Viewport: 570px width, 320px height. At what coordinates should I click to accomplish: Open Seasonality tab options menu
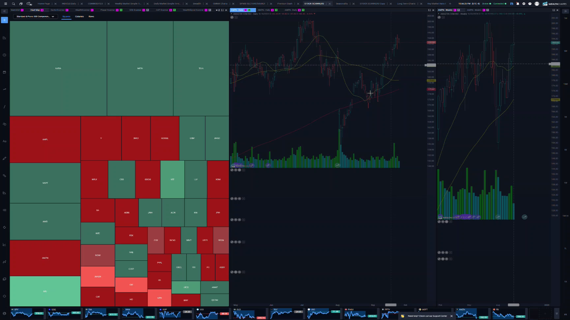[350, 4]
